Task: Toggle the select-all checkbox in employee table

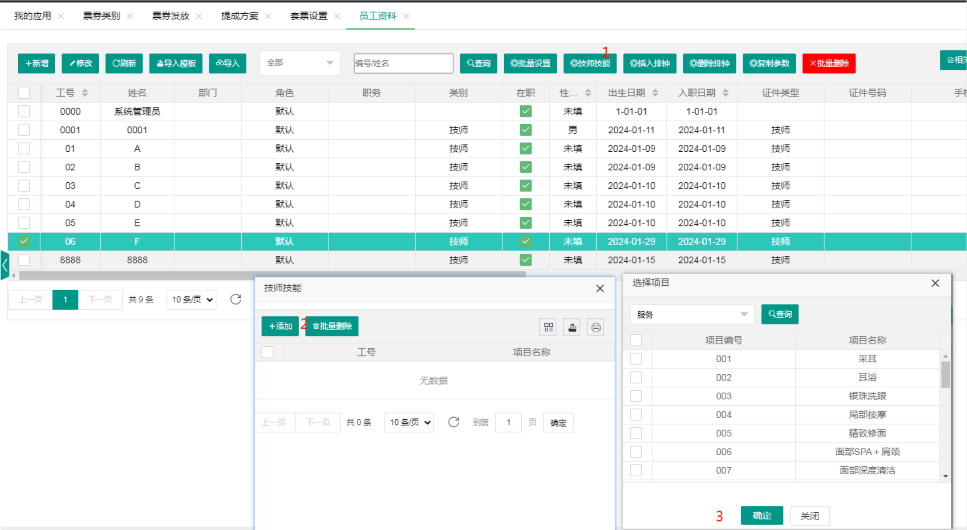Action: tap(24, 93)
